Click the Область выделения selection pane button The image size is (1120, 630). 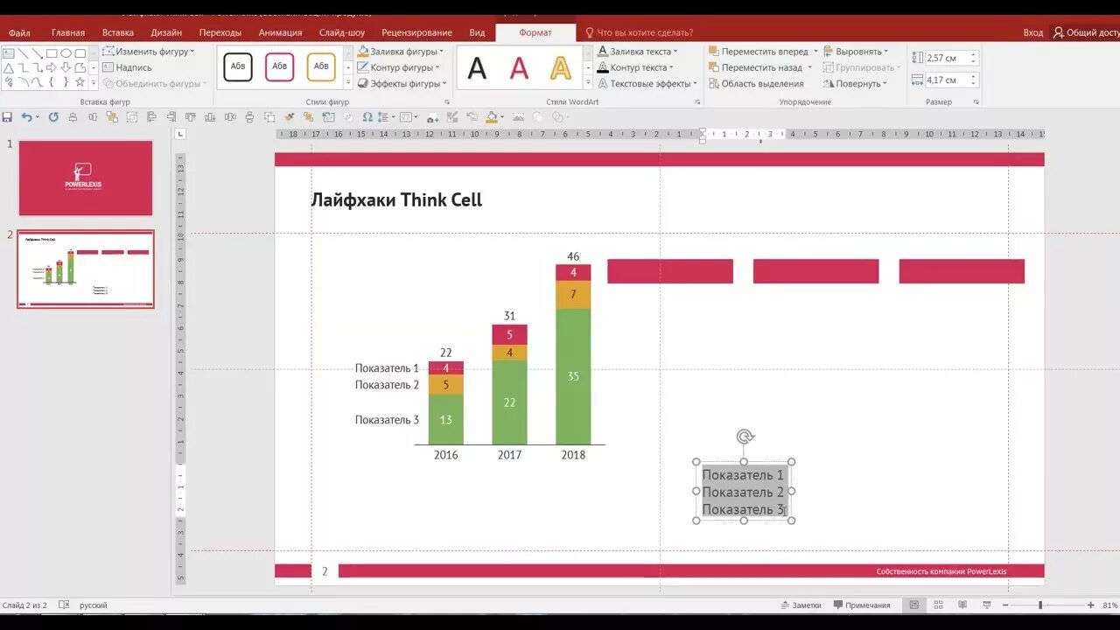coord(756,84)
